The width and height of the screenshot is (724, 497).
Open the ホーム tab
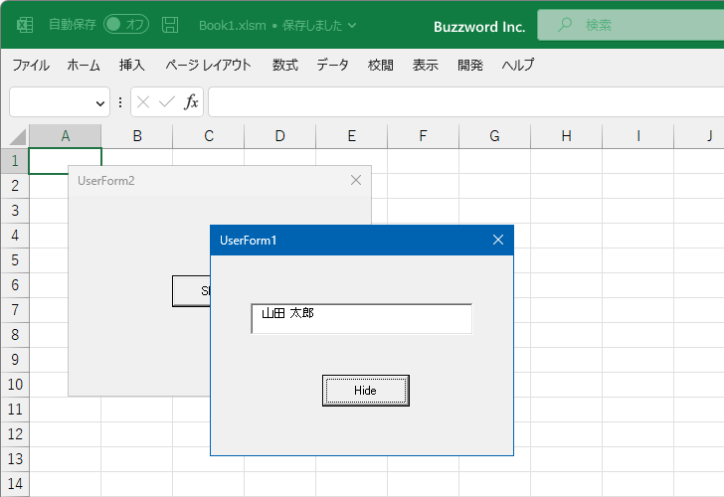(84, 65)
